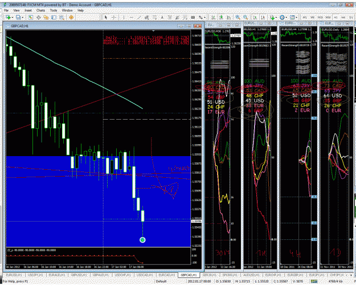
Task: Expand the Arrows objects dropdown
Action: pos(204,17)
